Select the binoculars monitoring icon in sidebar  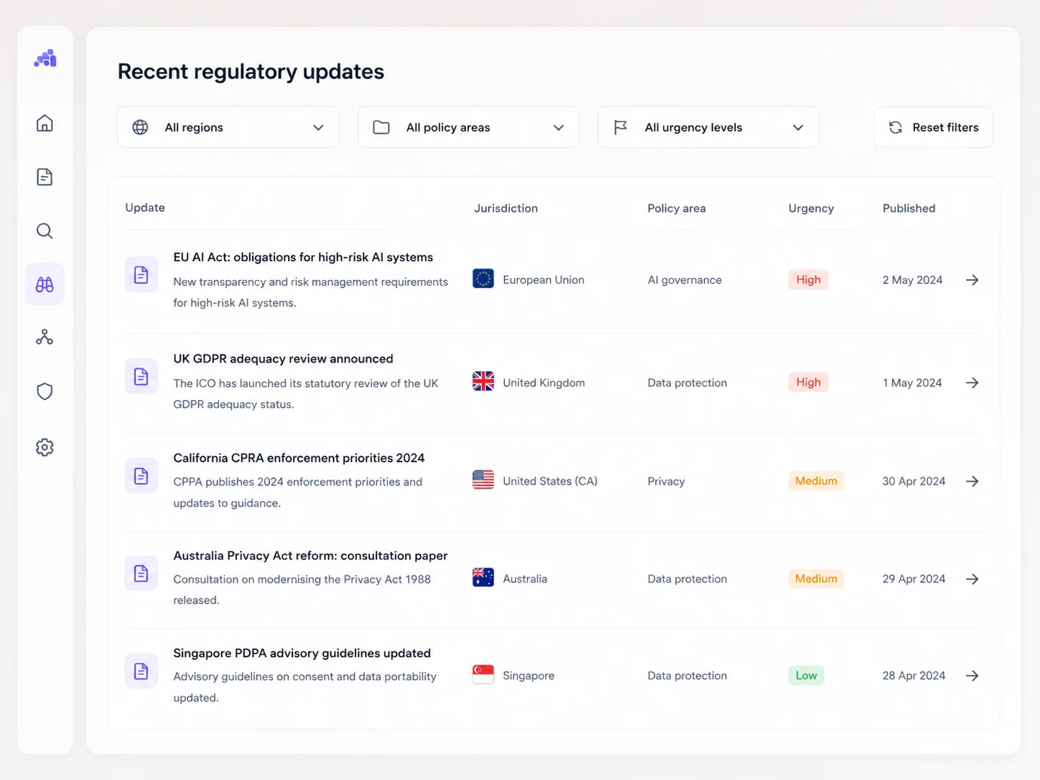tap(45, 284)
